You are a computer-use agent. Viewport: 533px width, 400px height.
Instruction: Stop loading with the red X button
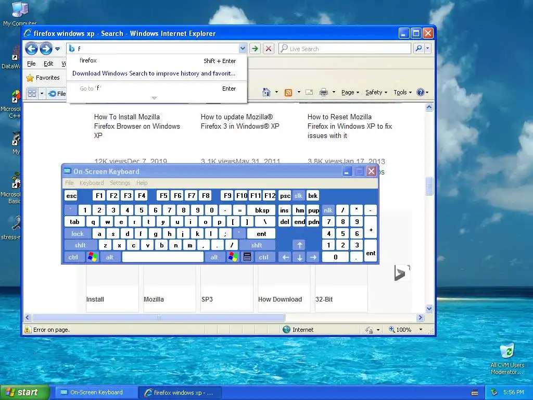click(269, 48)
